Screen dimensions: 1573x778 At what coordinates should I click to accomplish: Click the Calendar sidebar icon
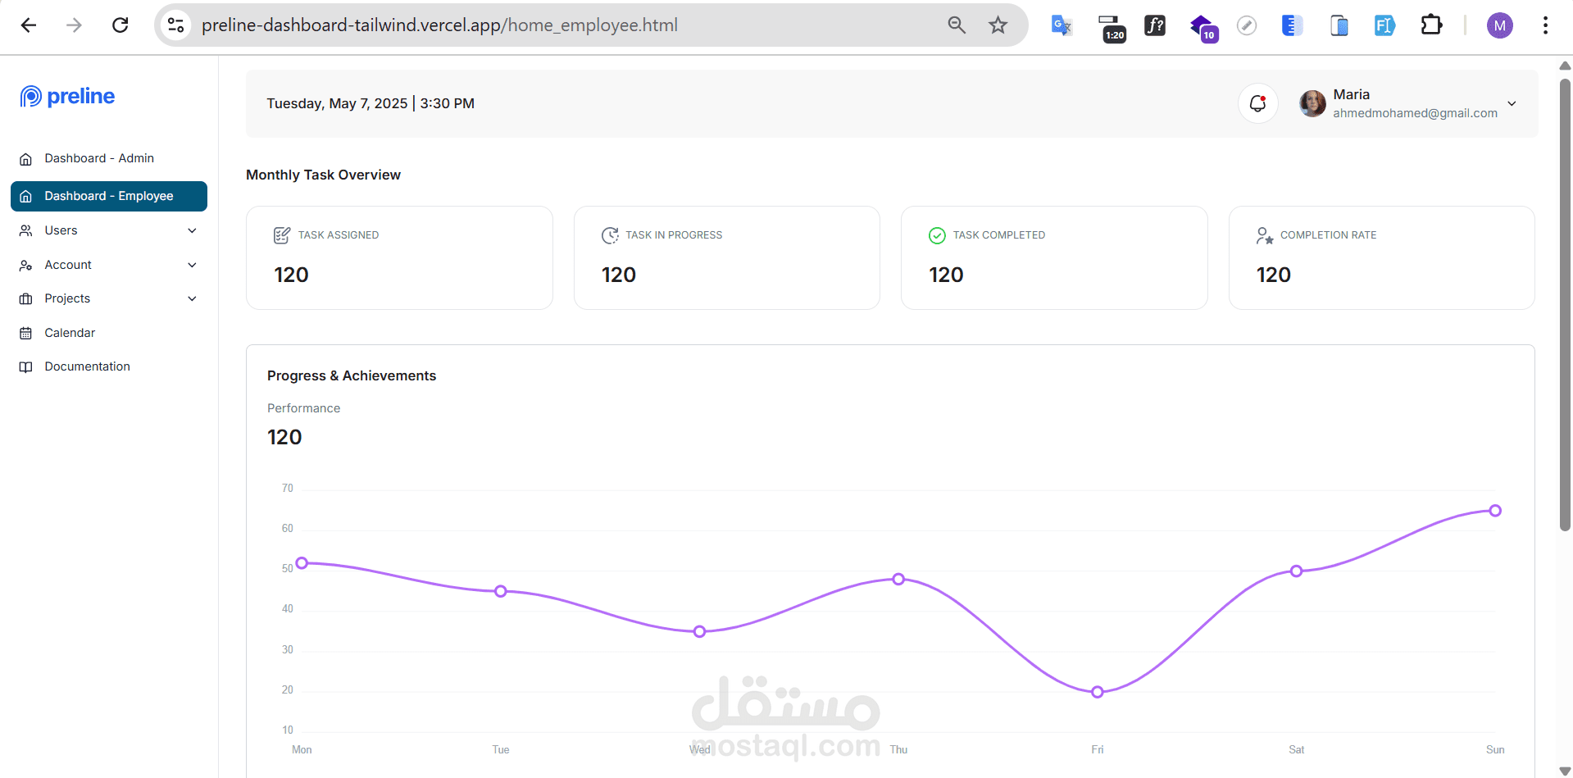(x=26, y=333)
